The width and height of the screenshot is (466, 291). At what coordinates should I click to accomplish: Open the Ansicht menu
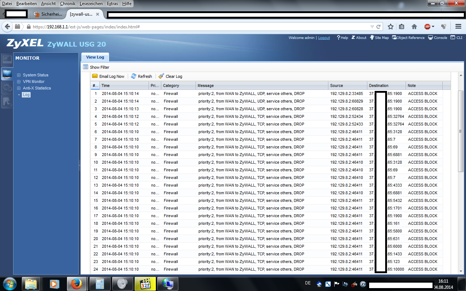click(48, 3)
